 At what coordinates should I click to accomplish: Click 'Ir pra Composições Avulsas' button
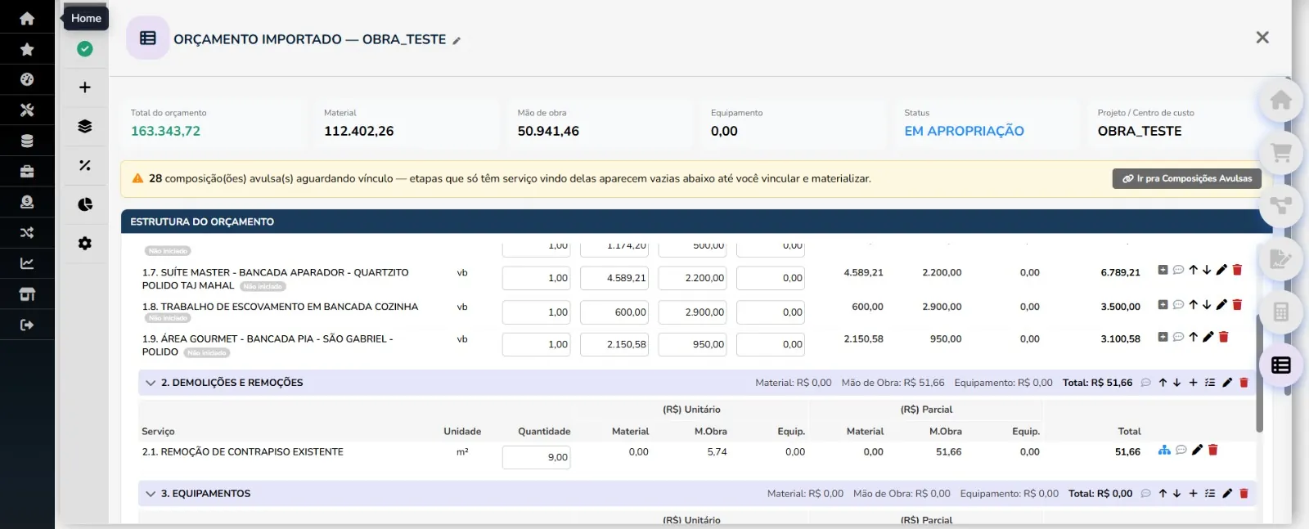point(1187,178)
